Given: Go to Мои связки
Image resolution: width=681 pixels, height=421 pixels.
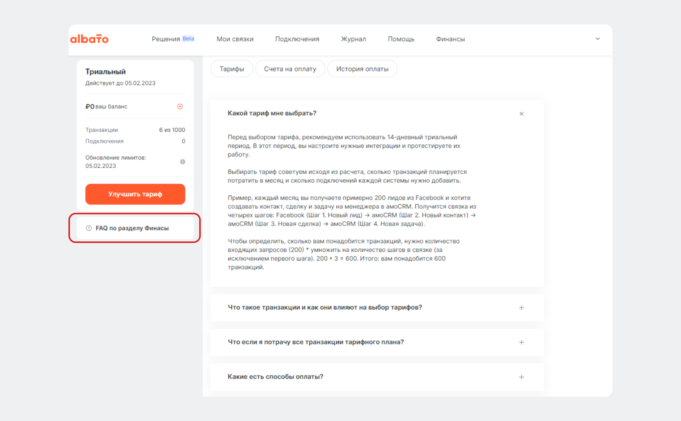Looking at the screenshot, I should click(235, 39).
